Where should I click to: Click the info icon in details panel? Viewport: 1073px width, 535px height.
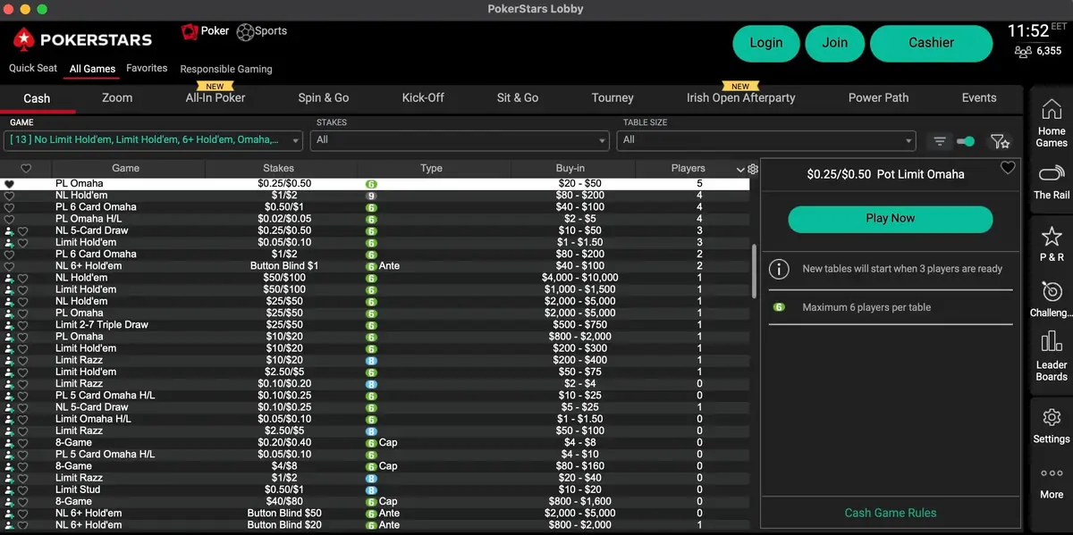780,269
